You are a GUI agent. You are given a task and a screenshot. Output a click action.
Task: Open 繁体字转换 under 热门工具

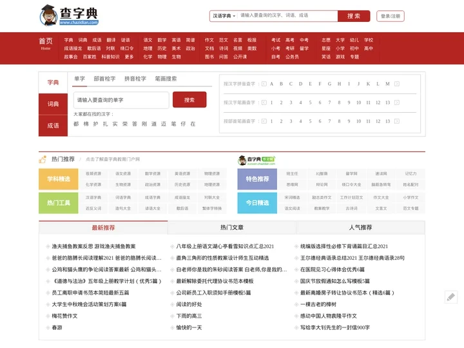[x=212, y=208]
